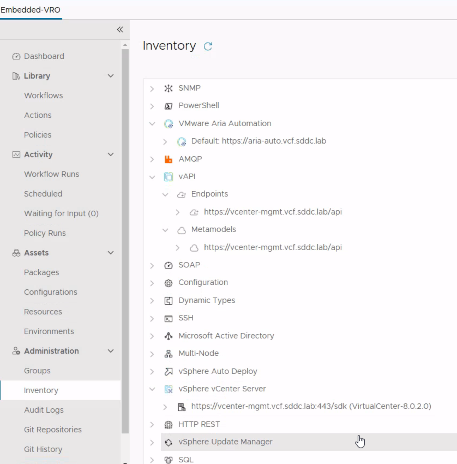457x464 pixels.
Task: Click the Metamodels cloud icon
Action: click(181, 230)
